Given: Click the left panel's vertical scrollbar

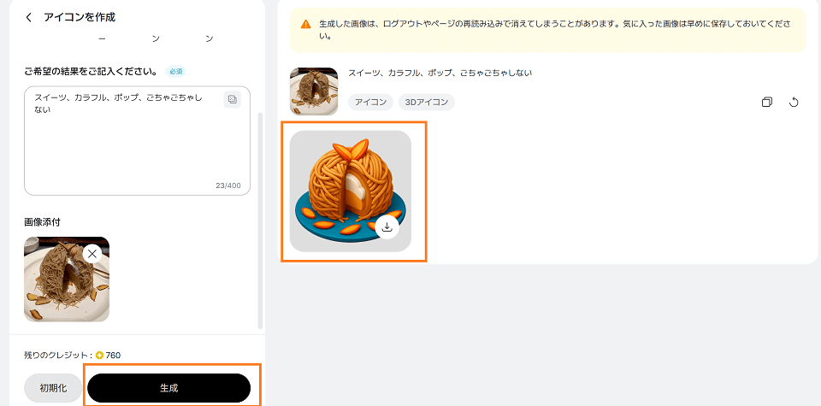Looking at the screenshot, I should (x=261, y=220).
